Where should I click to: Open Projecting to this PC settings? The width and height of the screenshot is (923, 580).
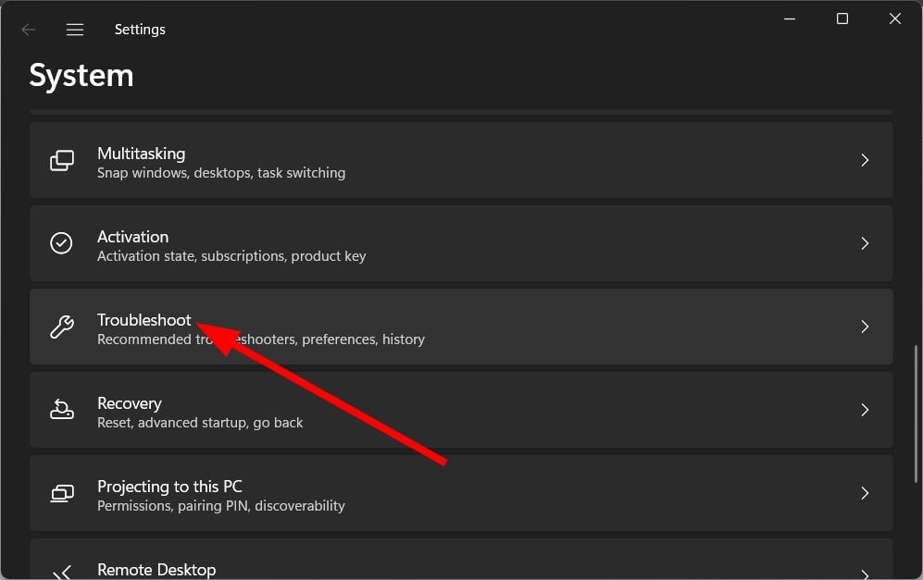(462, 493)
